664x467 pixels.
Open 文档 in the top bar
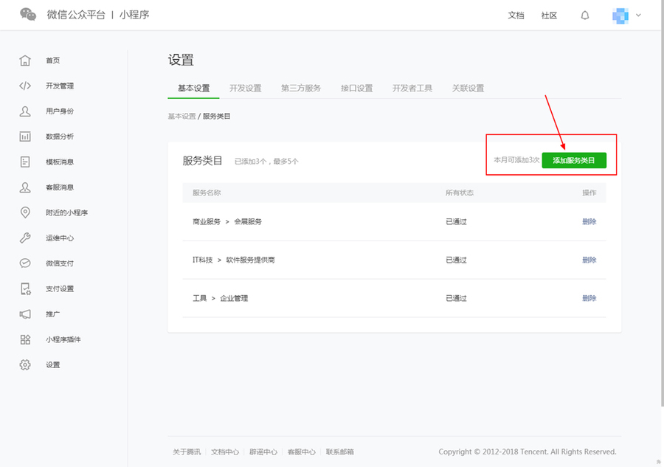click(516, 15)
